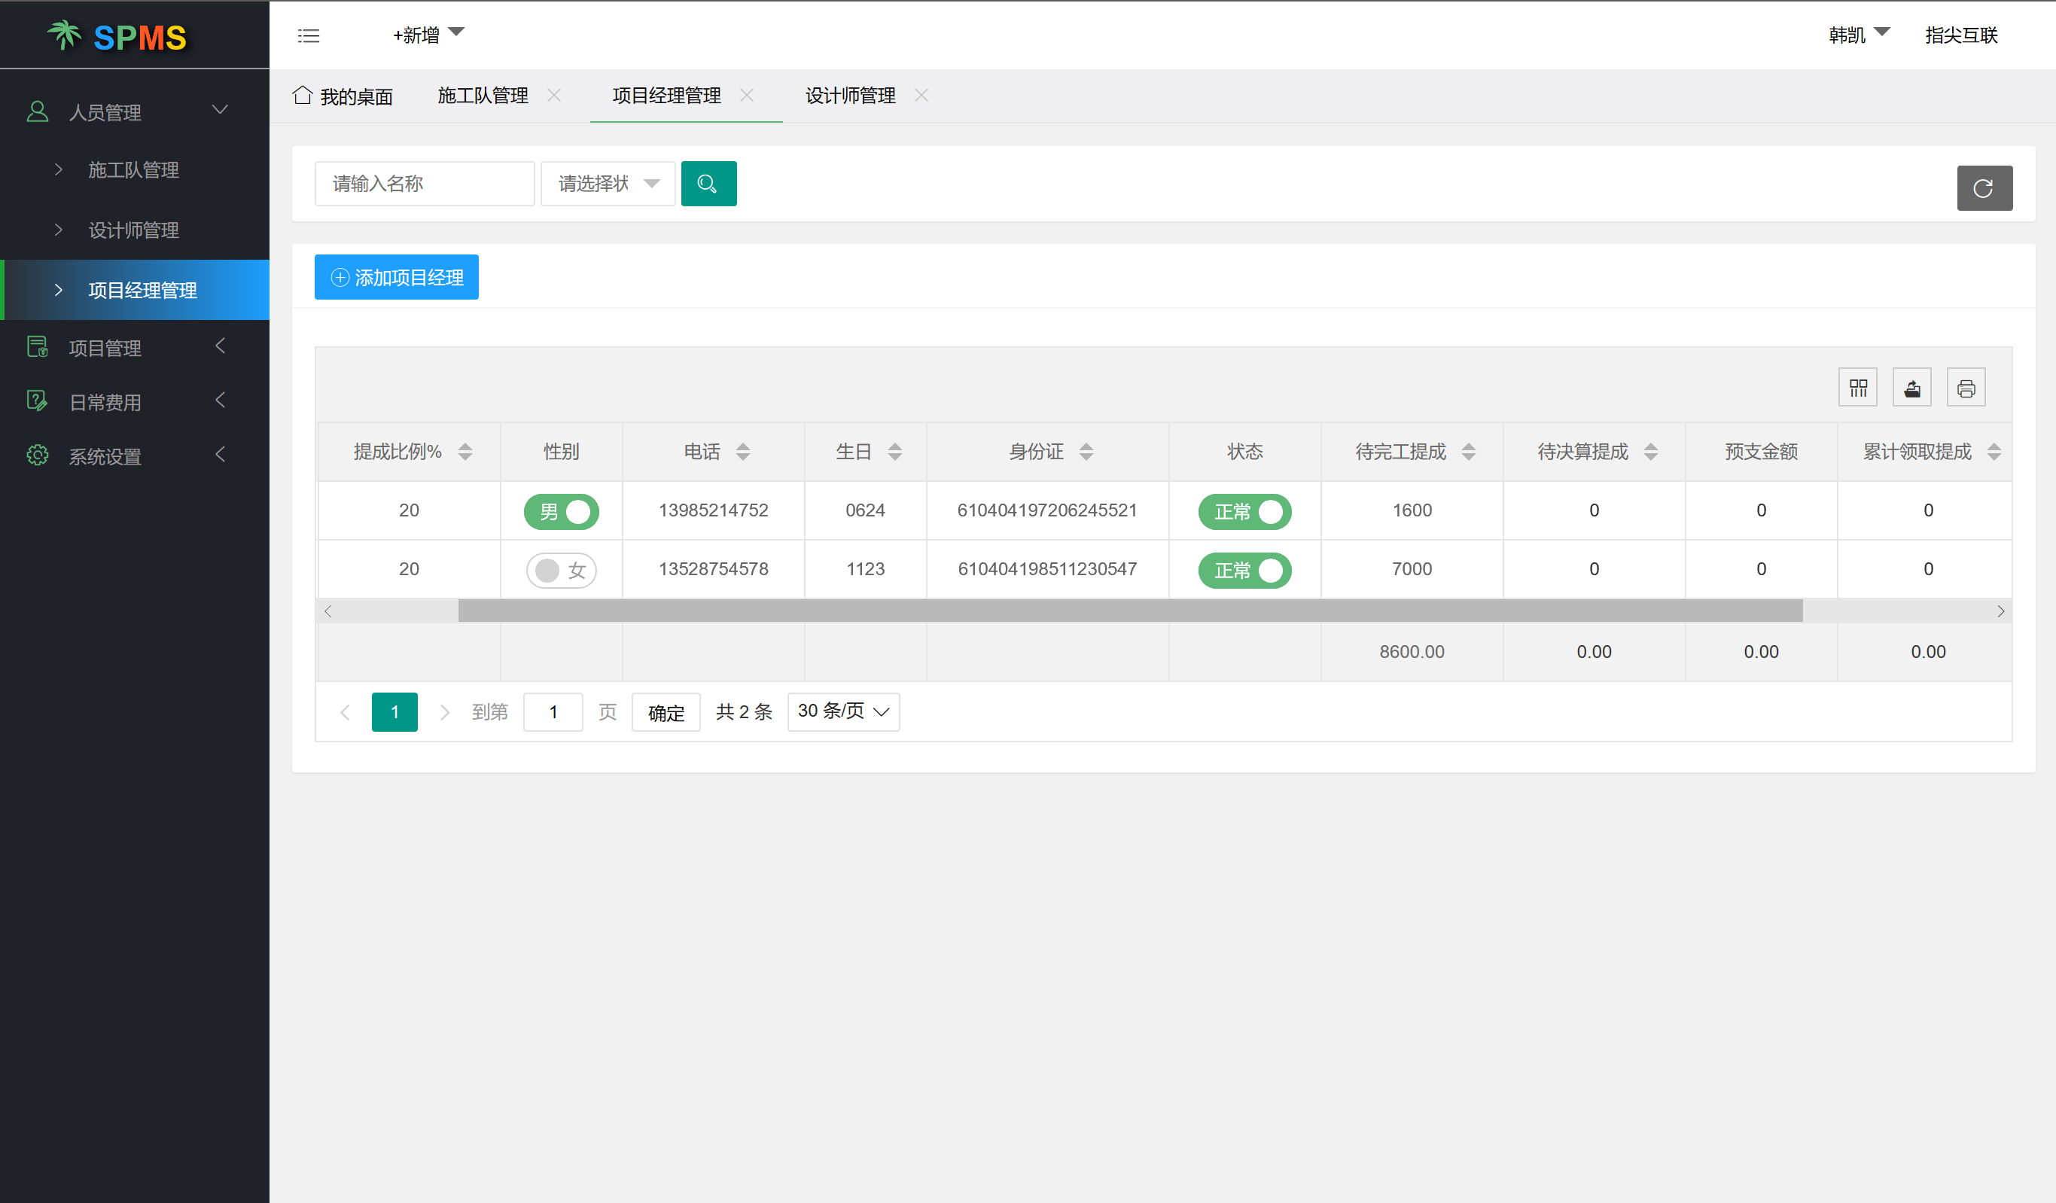Close the 施工队管理 tab
The image size is (2056, 1203).
tap(554, 96)
